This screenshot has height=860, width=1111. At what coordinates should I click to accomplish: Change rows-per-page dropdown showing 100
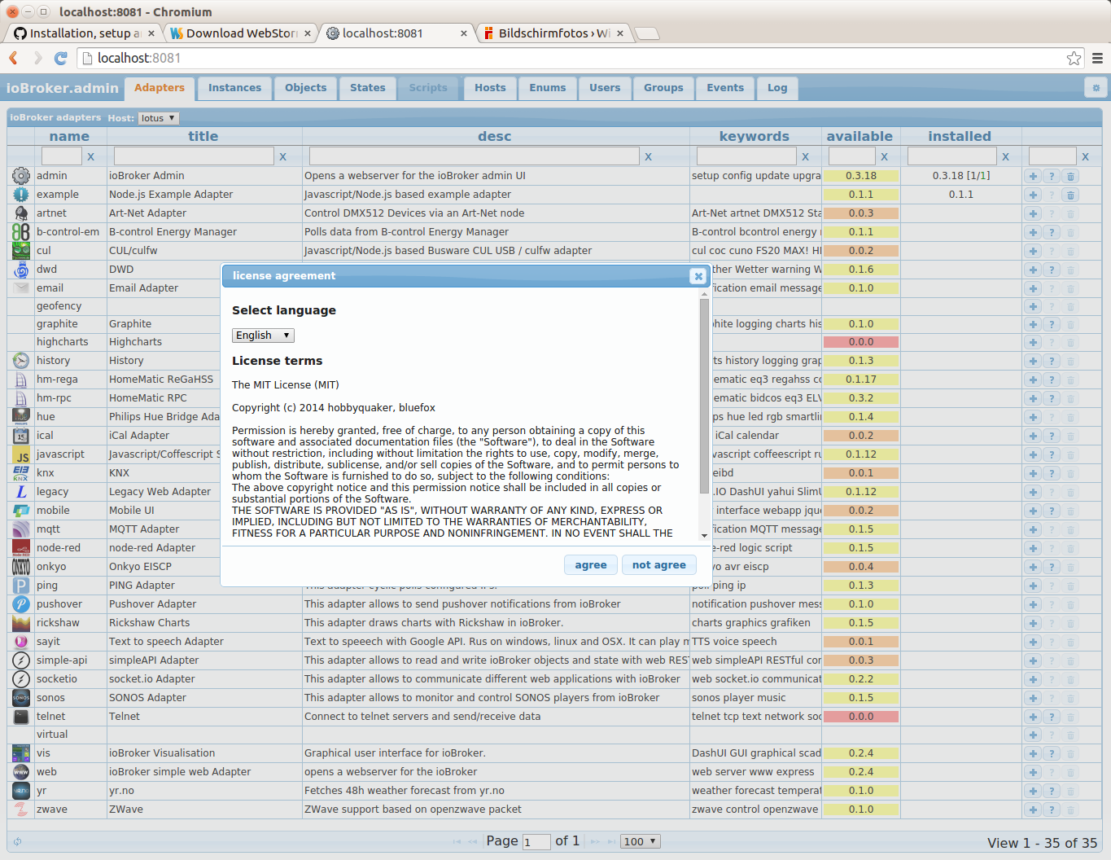coord(641,842)
